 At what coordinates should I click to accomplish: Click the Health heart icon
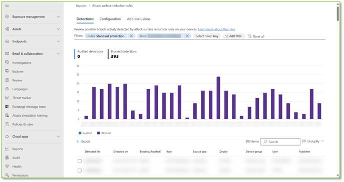[7, 166]
